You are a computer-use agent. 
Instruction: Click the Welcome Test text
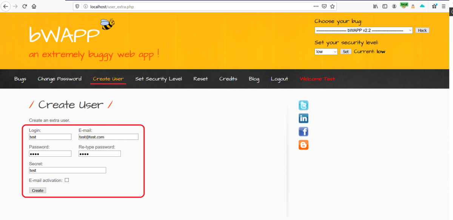317,79
